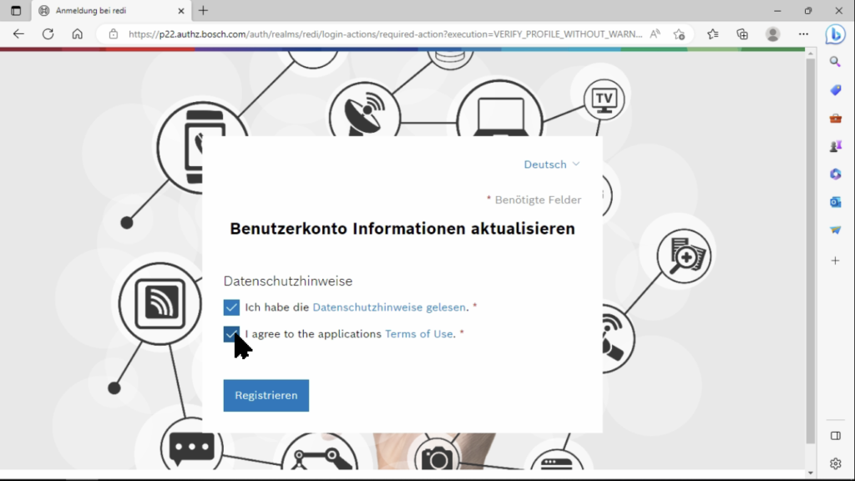Open sidebar Search
The height and width of the screenshot is (481, 855).
pos(835,62)
